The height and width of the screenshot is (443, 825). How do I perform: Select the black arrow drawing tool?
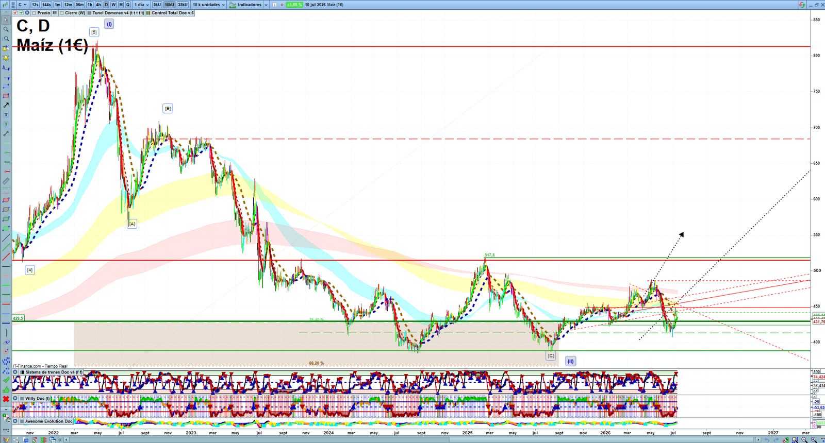point(6,105)
